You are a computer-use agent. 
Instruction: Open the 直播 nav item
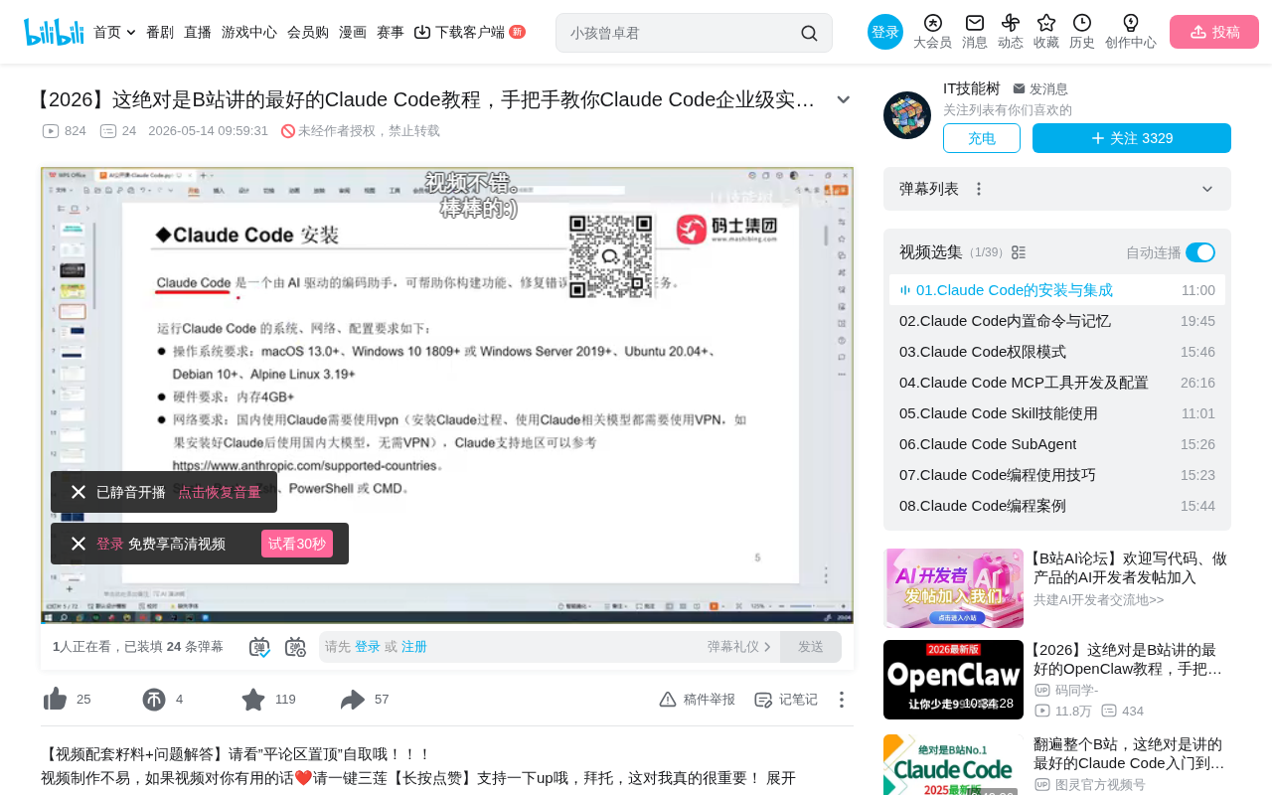198,32
